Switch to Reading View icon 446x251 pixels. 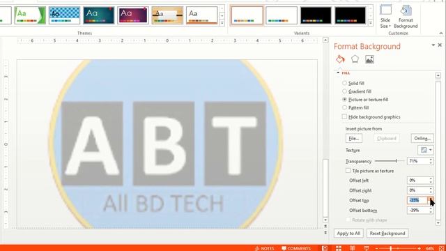click(353, 248)
